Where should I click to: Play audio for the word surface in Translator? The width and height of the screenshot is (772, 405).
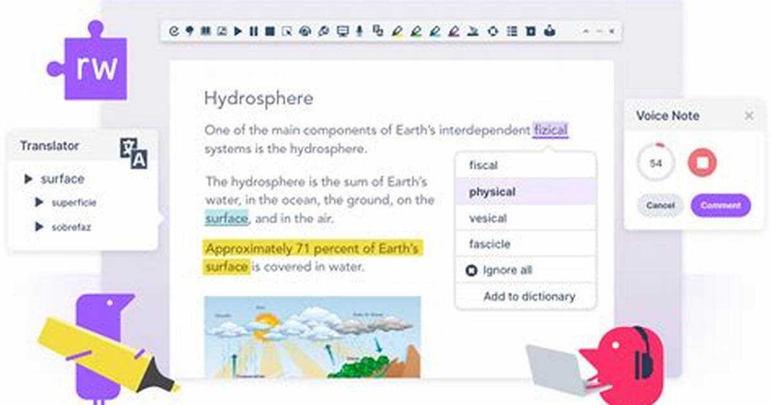click(28, 179)
